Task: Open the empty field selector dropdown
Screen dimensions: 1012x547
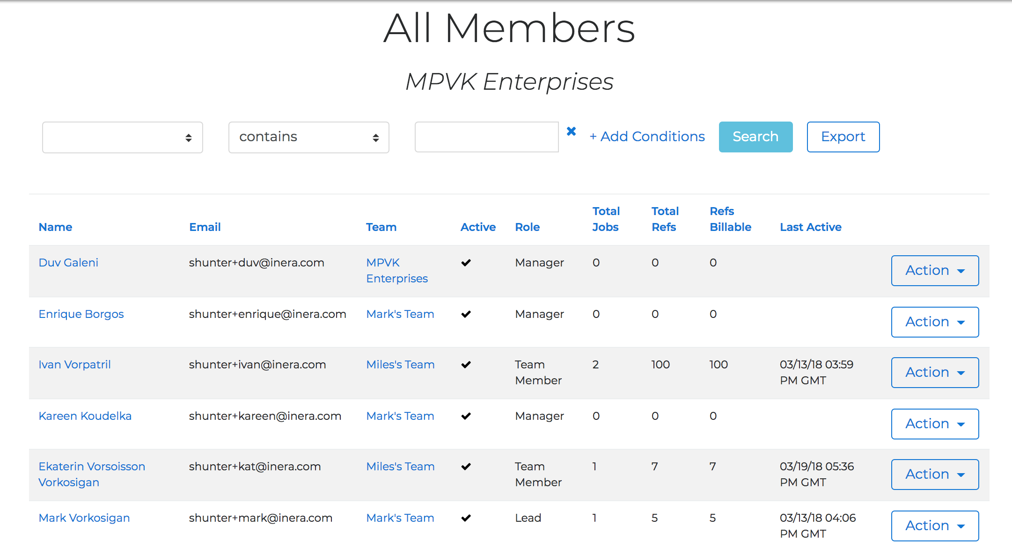Action: point(123,137)
